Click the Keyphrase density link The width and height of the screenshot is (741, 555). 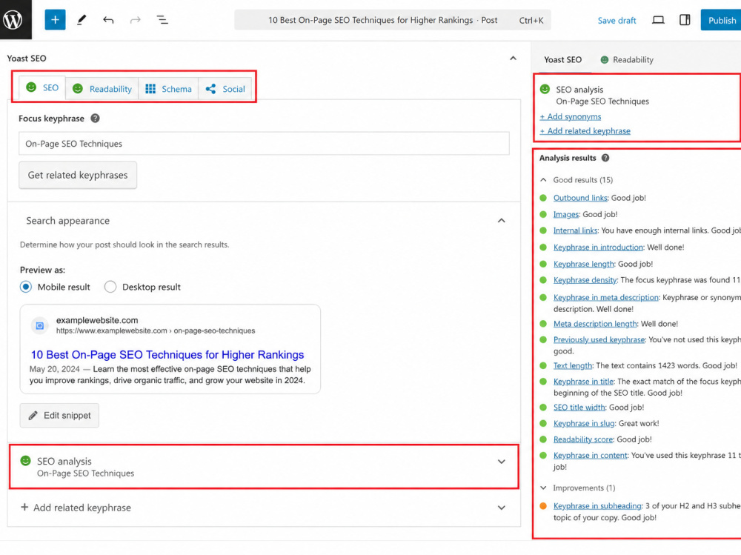(x=585, y=280)
